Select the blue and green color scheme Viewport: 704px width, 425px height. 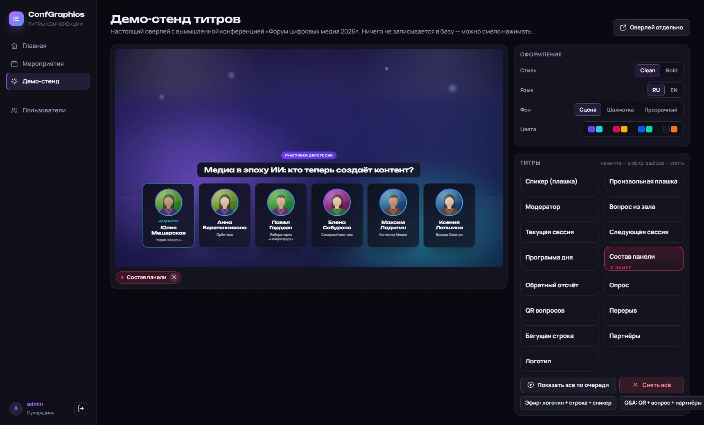pos(645,129)
